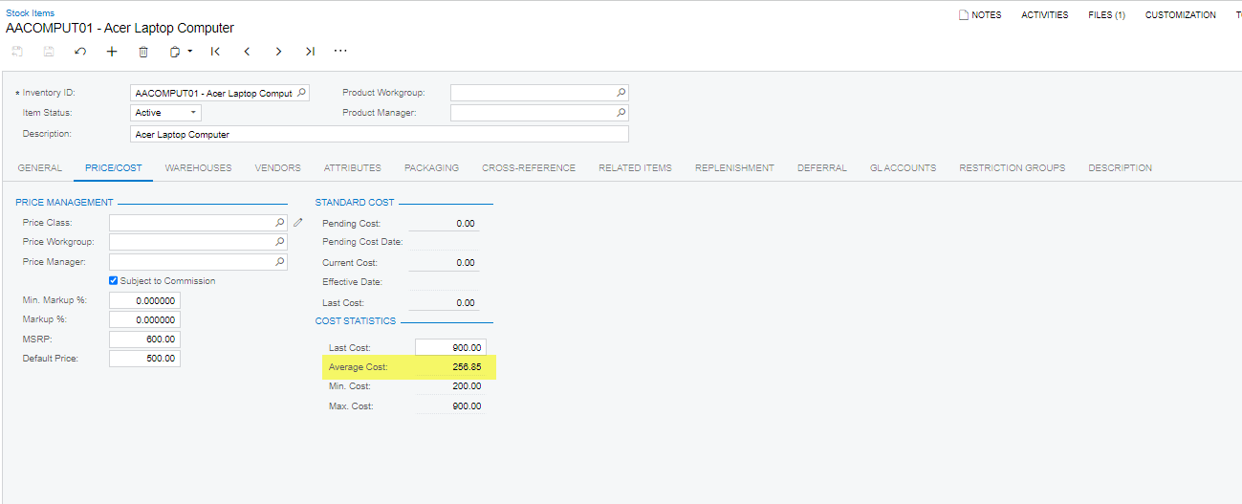1242x504 pixels.
Task: Click the Product Manager lookup magnifier
Action: click(x=621, y=113)
